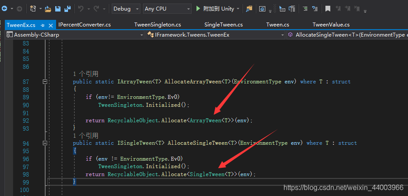
Task: Click the document outline toolbar icon
Action: 292,9
